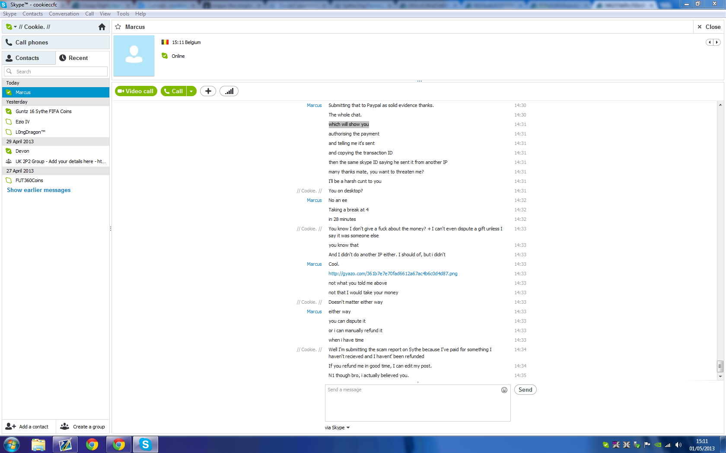Click the Create a group people icon
The height and width of the screenshot is (453, 726).
64,426
